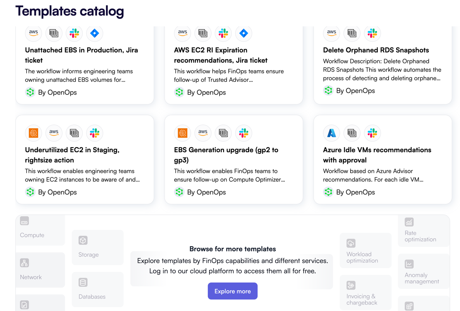The width and height of the screenshot is (460, 311).
Task: Click By OpenOps text on EBS Generation card
Action: tap(207, 192)
